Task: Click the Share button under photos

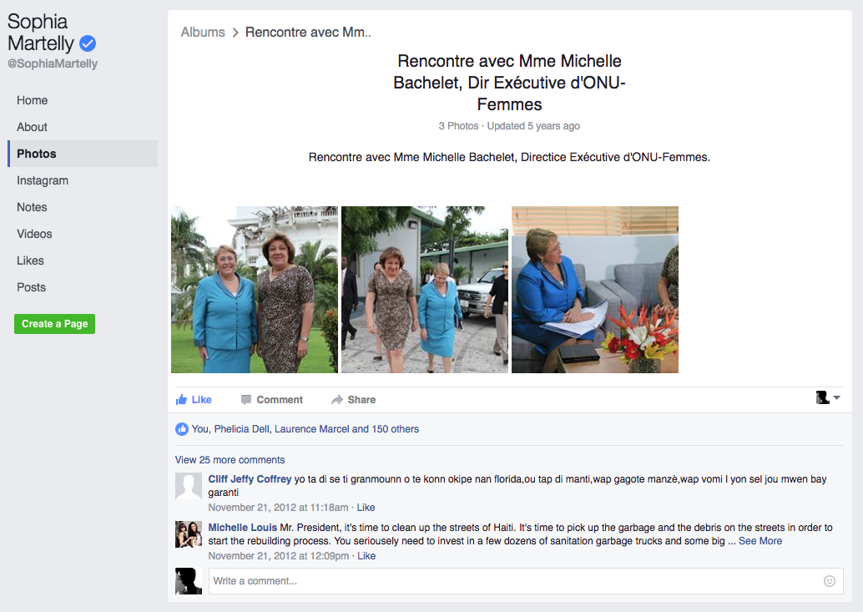Action: tap(353, 400)
